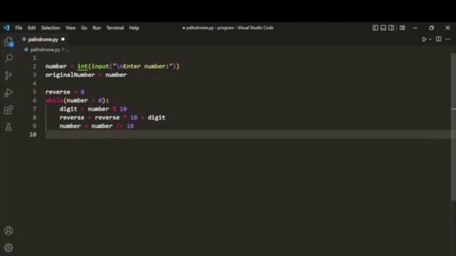
Task: Open the Edit menu
Action: (31, 28)
